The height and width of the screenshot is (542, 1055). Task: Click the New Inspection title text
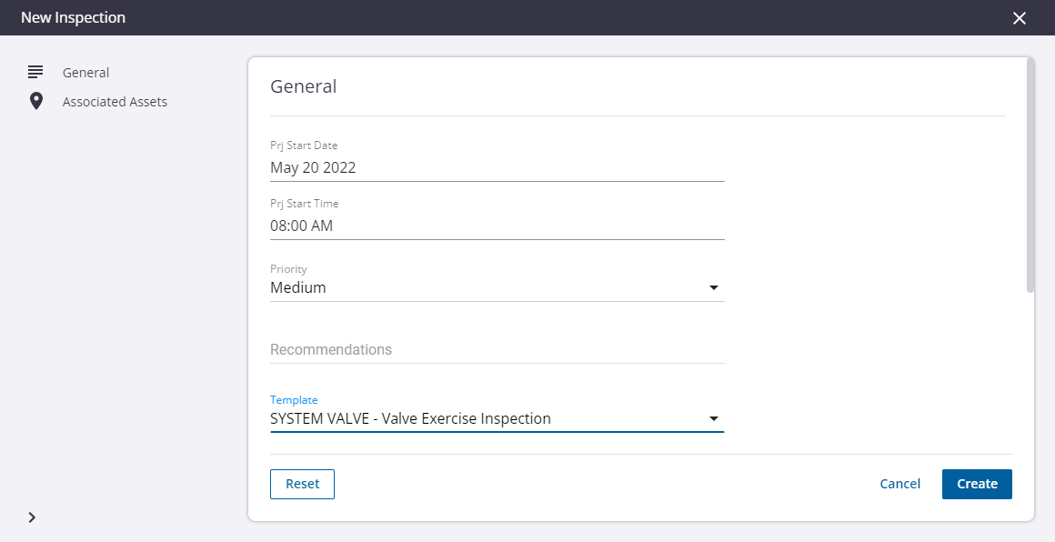pyautogui.click(x=74, y=17)
